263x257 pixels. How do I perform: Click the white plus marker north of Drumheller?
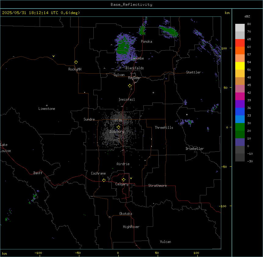(187, 114)
